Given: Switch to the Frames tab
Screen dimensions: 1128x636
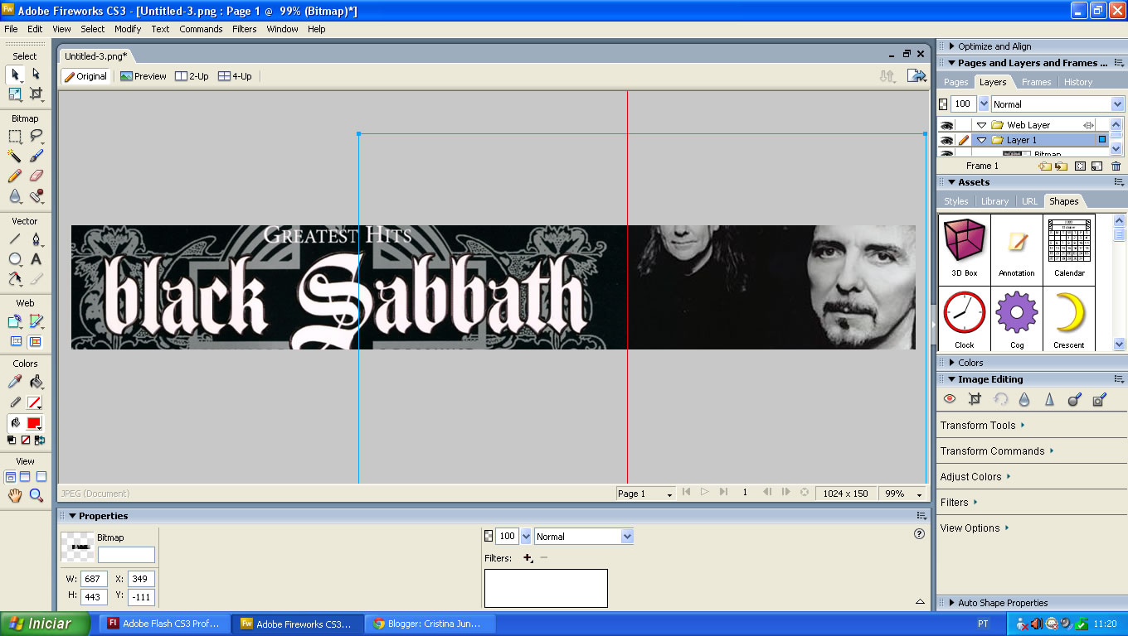Looking at the screenshot, I should 1036,82.
